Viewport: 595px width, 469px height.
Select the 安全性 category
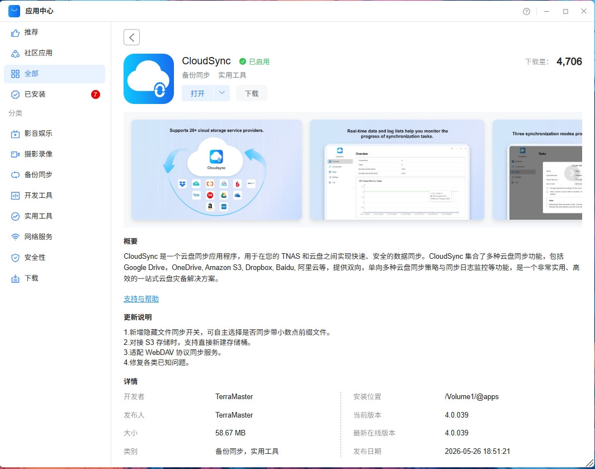pyautogui.click(x=55, y=258)
